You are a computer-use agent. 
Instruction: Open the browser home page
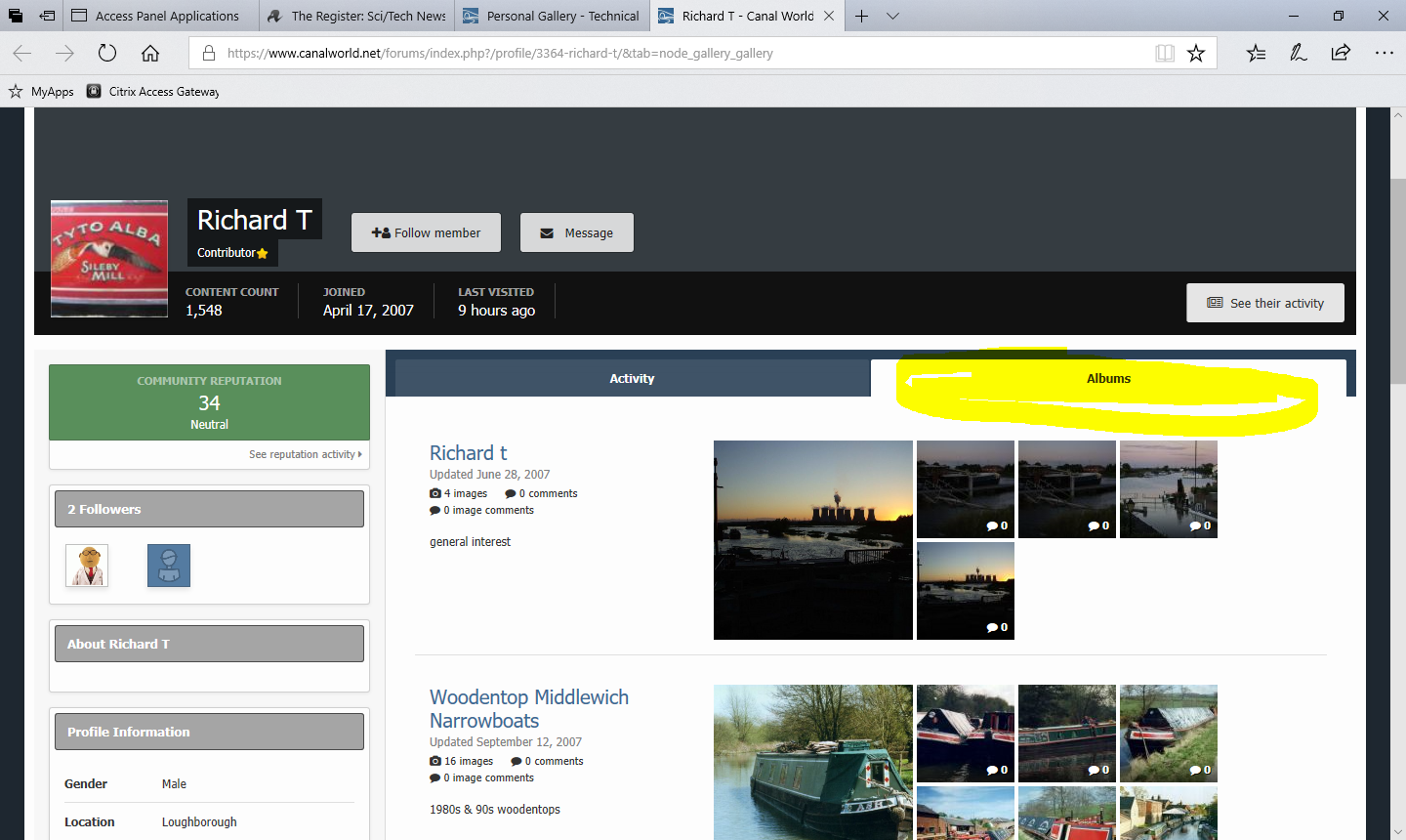coord(149,54)
